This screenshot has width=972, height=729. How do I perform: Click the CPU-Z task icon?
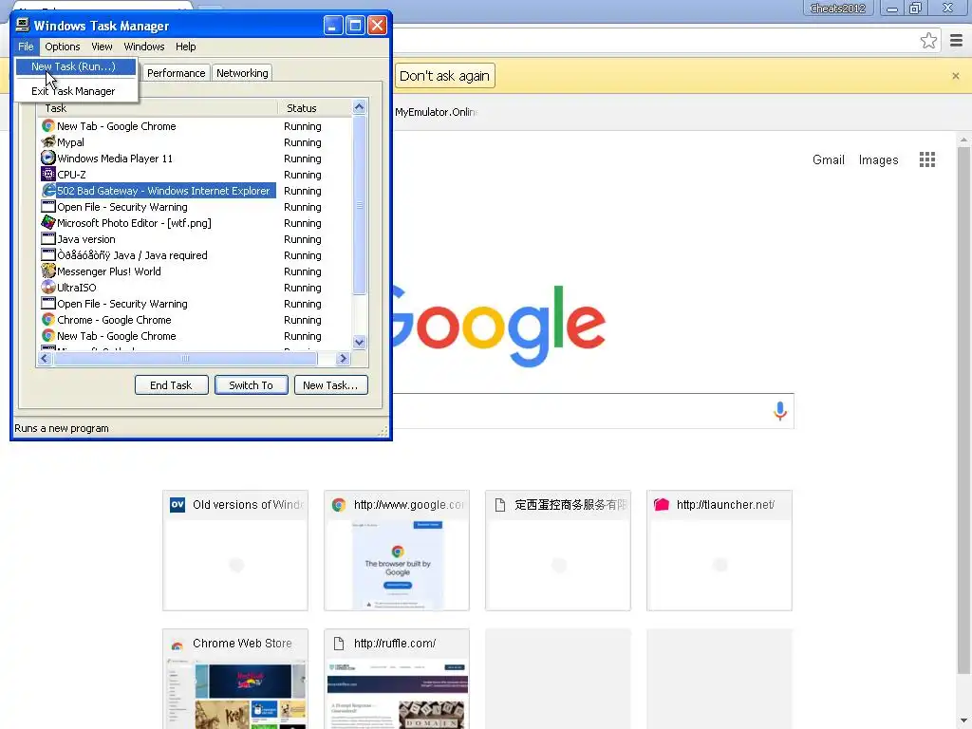48,175
